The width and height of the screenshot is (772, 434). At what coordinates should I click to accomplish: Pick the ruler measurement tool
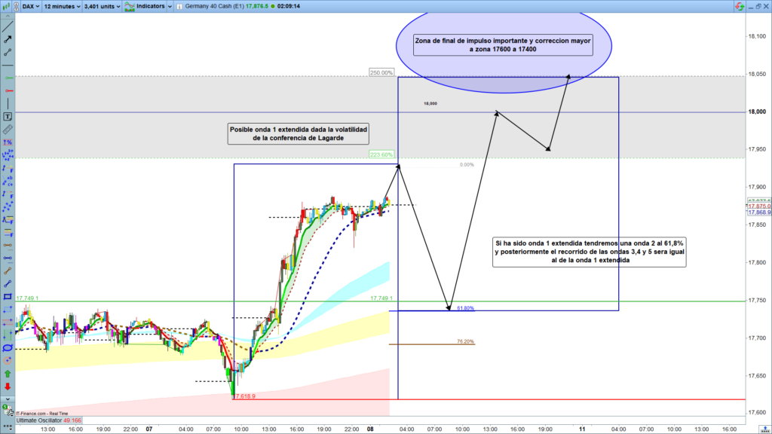pyautogui.click(x=8, y=130)
